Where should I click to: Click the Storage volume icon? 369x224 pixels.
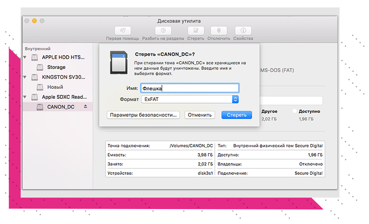pos(40,67)
